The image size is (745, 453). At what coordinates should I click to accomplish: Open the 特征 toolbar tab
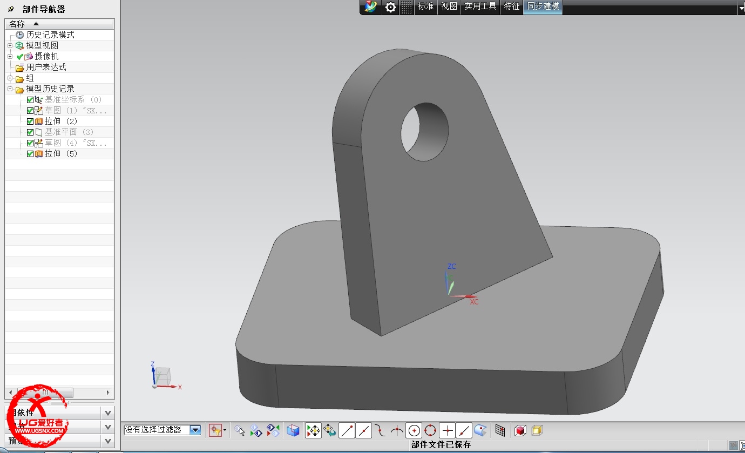click(x=512, y=6)
